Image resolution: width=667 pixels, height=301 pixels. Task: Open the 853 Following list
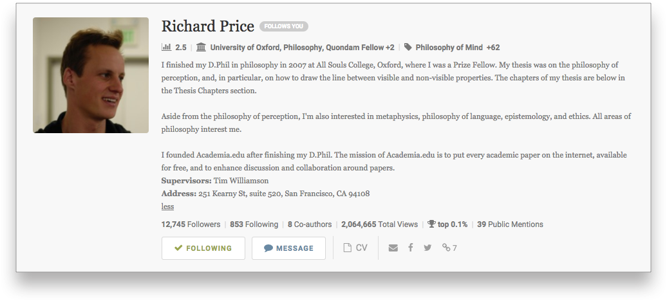254,224
